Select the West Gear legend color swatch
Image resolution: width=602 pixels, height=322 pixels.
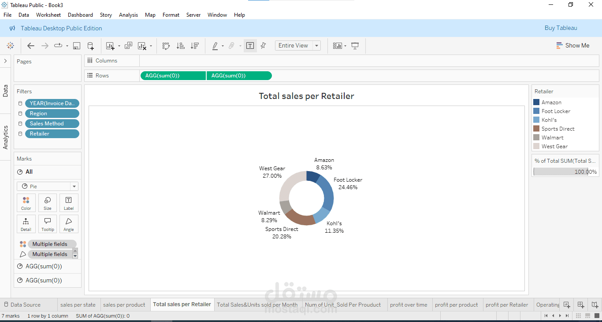click(x=536, y=146)
